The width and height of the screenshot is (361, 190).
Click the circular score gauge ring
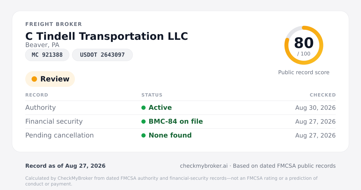304,45
